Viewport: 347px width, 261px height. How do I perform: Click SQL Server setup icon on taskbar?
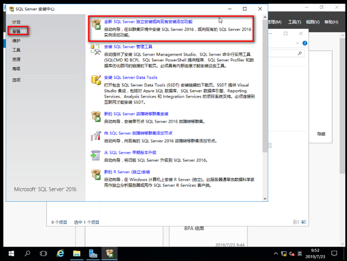pyautogui.click(x=110, y=253)
